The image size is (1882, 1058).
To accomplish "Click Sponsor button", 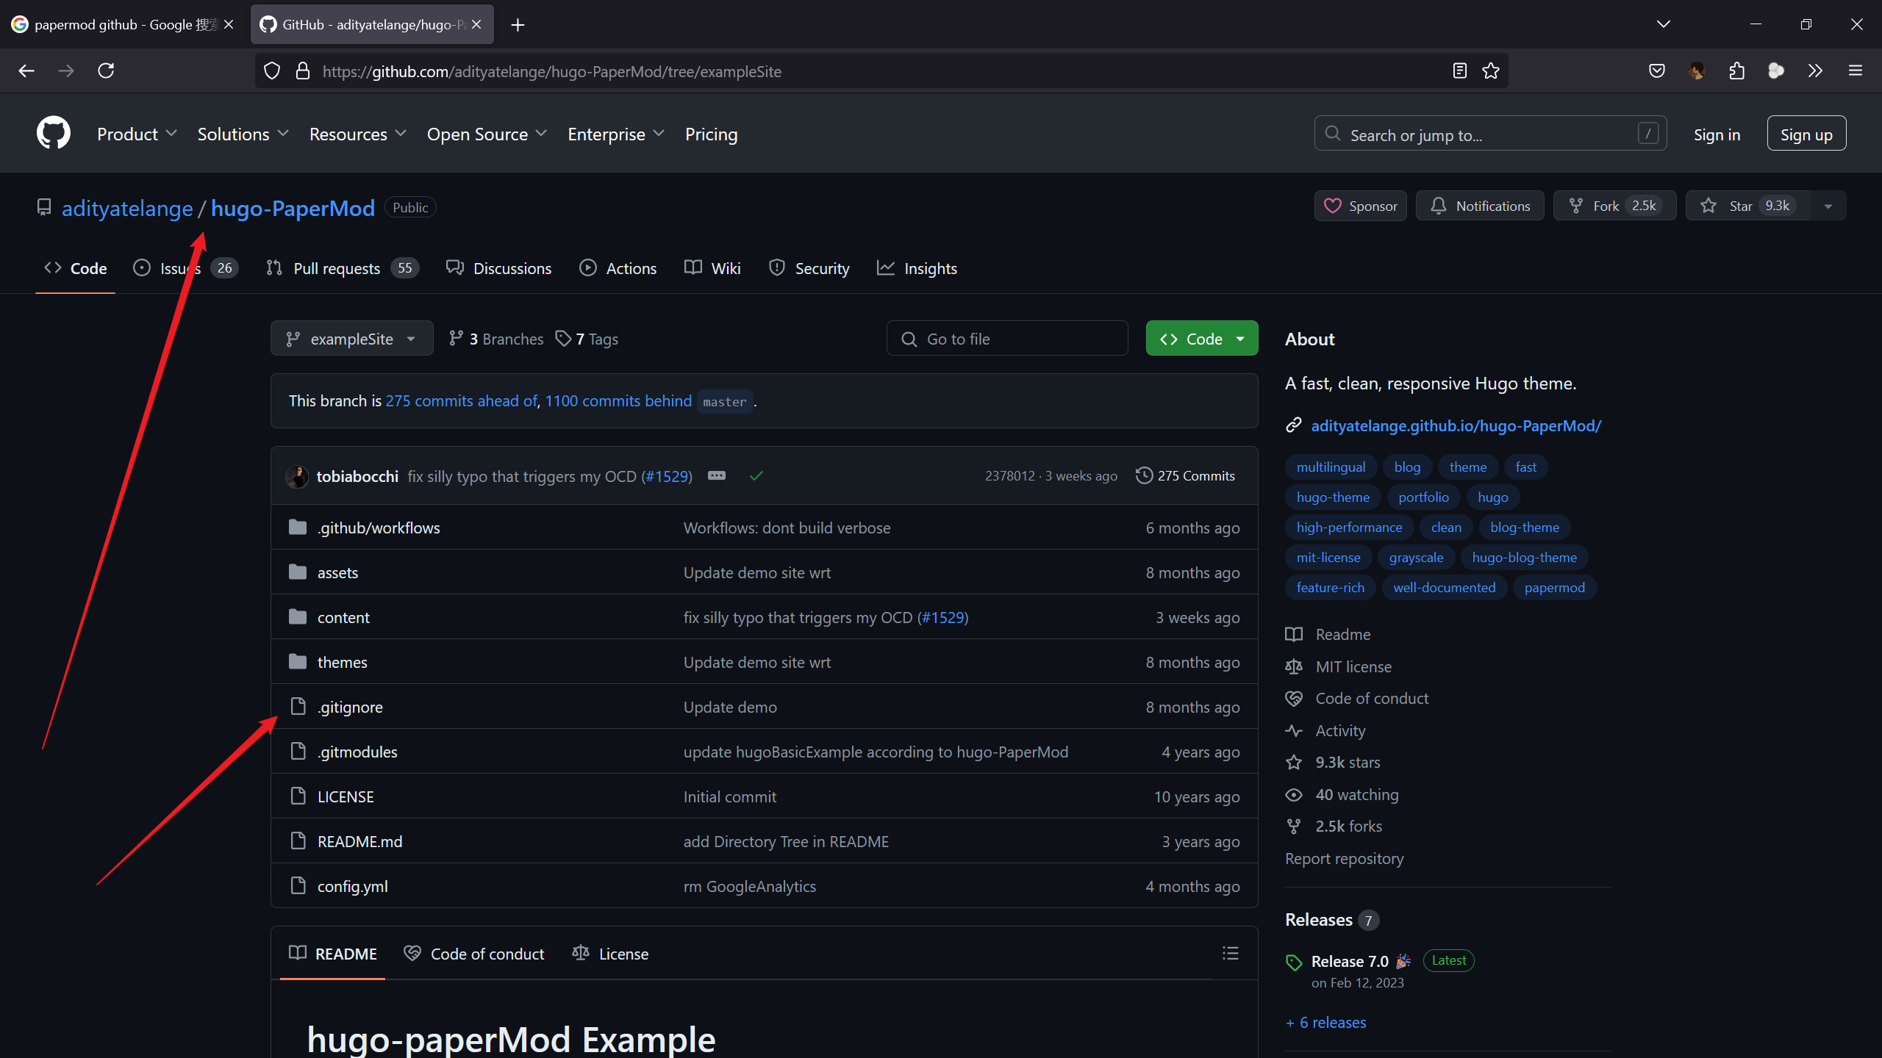I will tap(1360, 206).
